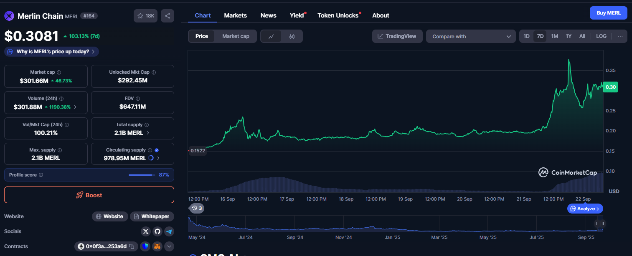Image resolution: width=632 pixels, height=256 pixels.
Task: Expand the Volume (24h) chevron
Action: (75, 107)
